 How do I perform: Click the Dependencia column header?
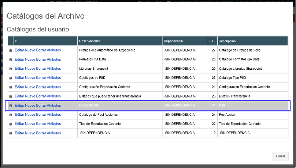pyautogui.click(x=173, y=41)
